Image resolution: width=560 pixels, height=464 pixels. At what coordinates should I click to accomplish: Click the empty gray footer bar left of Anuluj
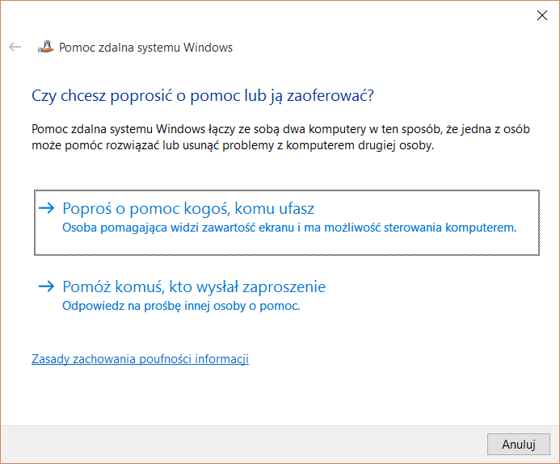click(x=242, y=445)
